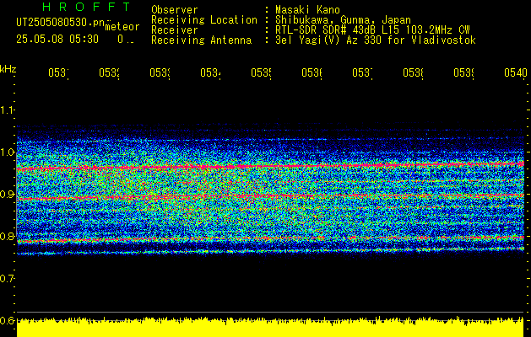The image size is (531, 337).
Task: Click the 0531 time marker
Action: [58, 73]
